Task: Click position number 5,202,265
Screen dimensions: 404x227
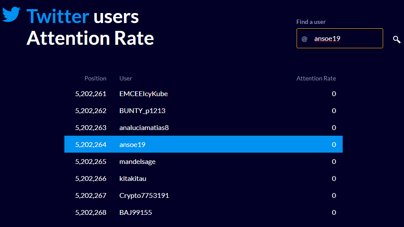Action: (x=91, y=162)
